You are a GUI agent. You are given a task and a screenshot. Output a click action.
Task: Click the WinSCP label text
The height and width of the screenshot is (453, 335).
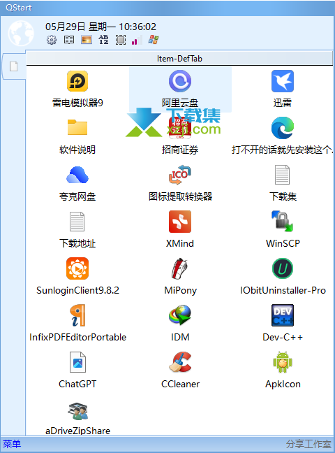tap(283, 243)
